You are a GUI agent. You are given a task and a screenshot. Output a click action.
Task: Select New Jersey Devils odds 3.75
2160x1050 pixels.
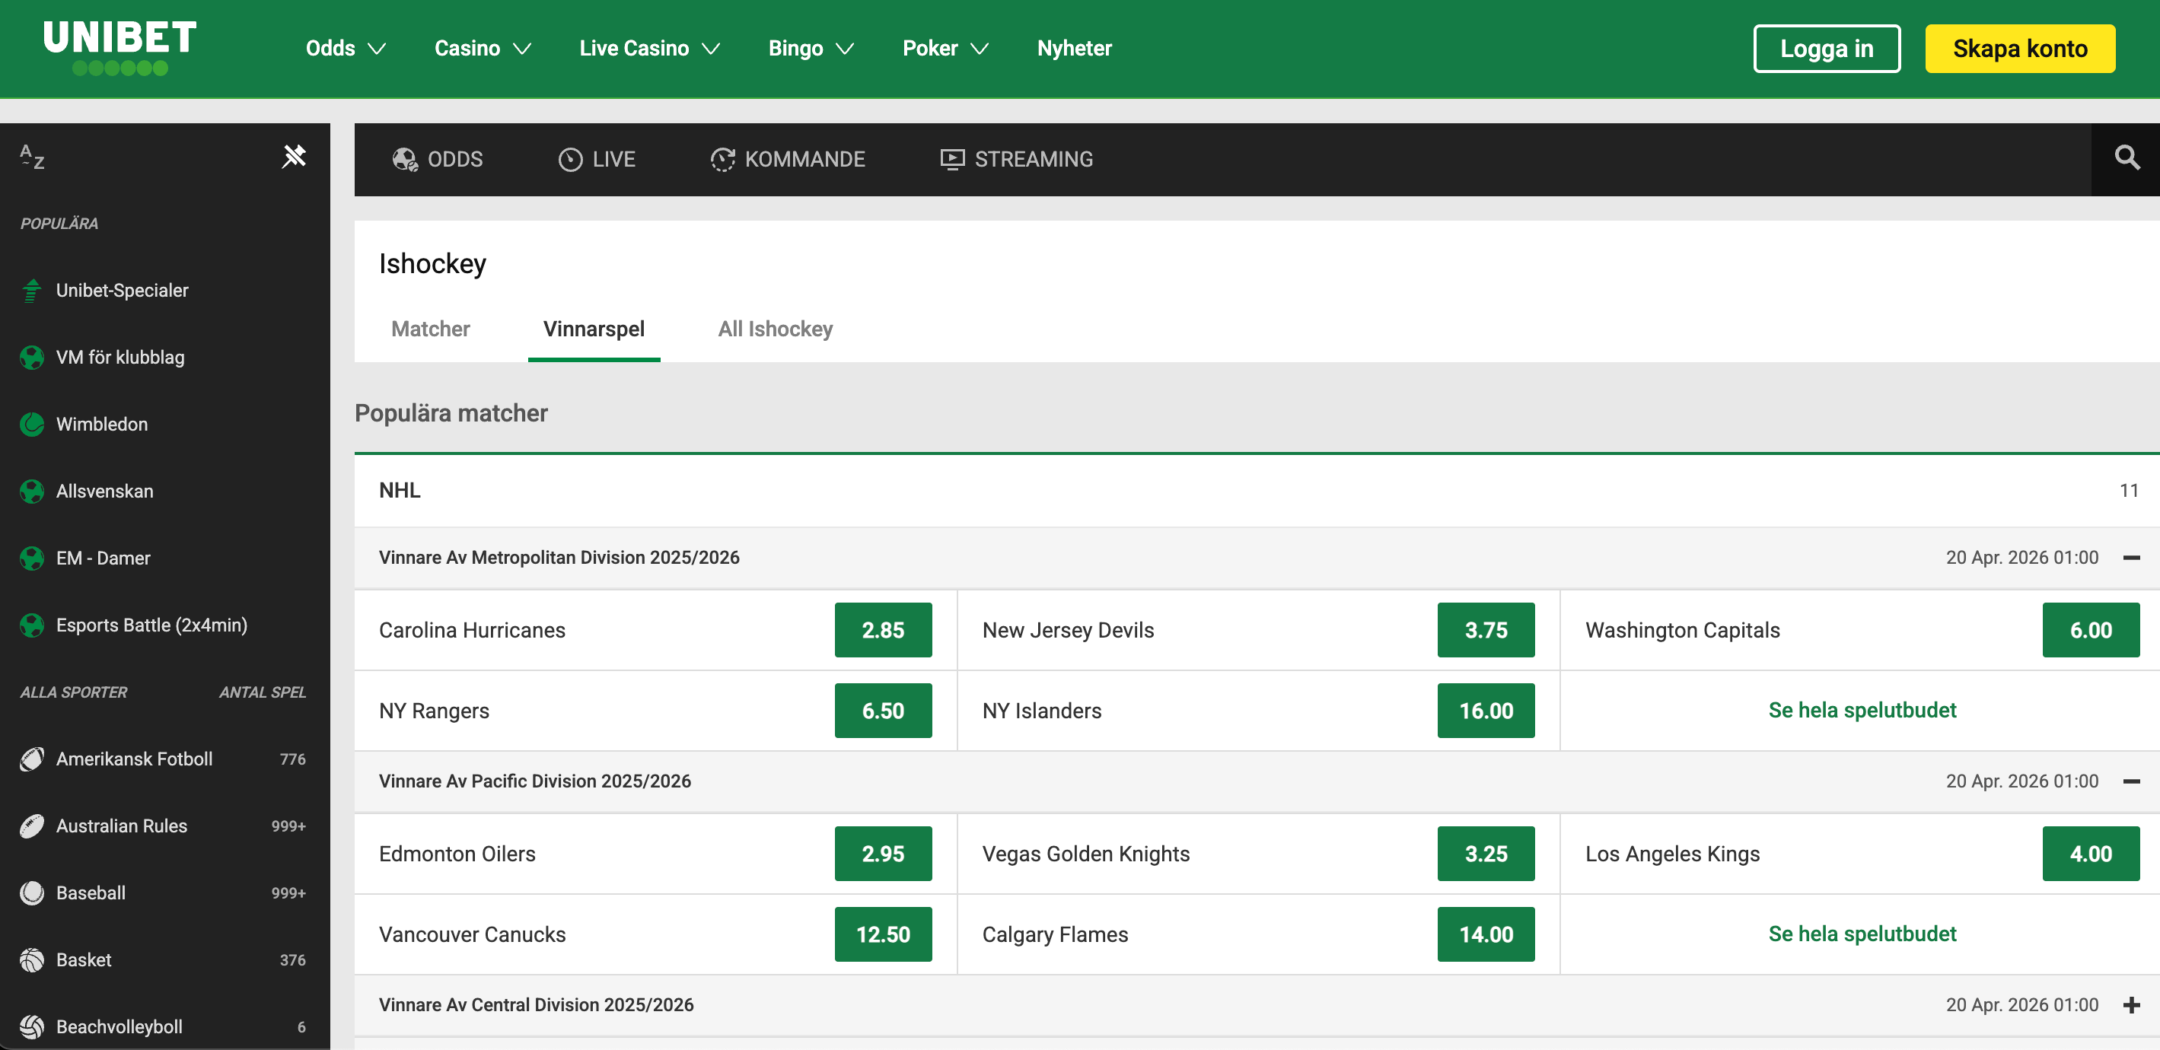[x=1486, y=630]
